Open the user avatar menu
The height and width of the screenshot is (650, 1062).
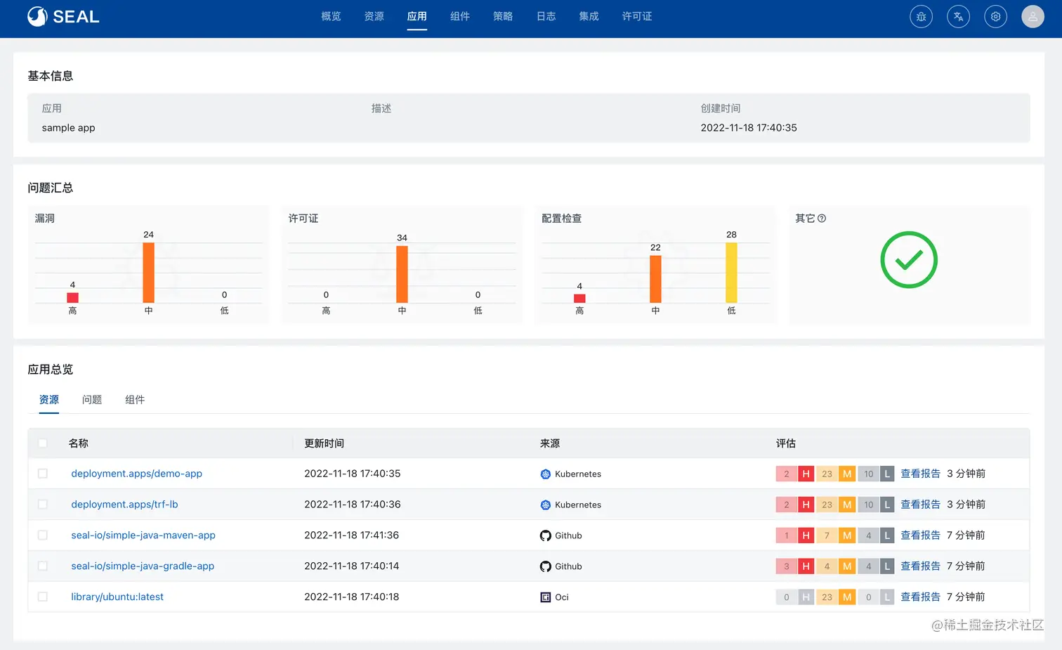coord(1032,17)
